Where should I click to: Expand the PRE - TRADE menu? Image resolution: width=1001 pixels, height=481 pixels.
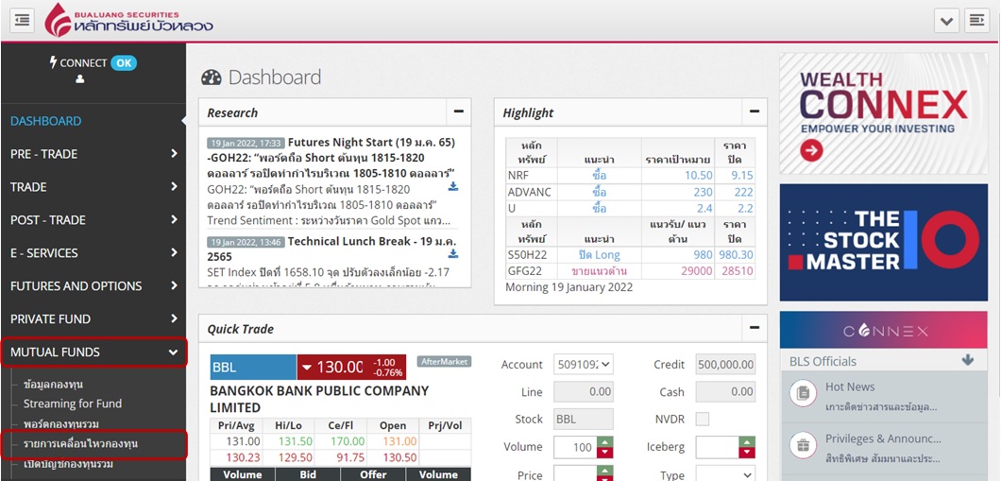93,154
